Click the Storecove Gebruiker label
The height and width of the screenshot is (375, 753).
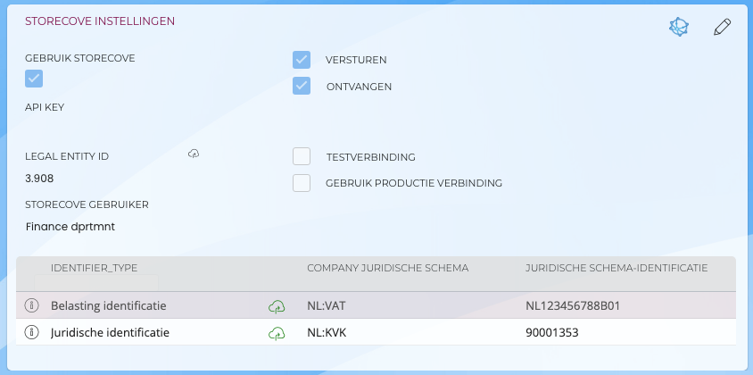(x=87, y=204)
